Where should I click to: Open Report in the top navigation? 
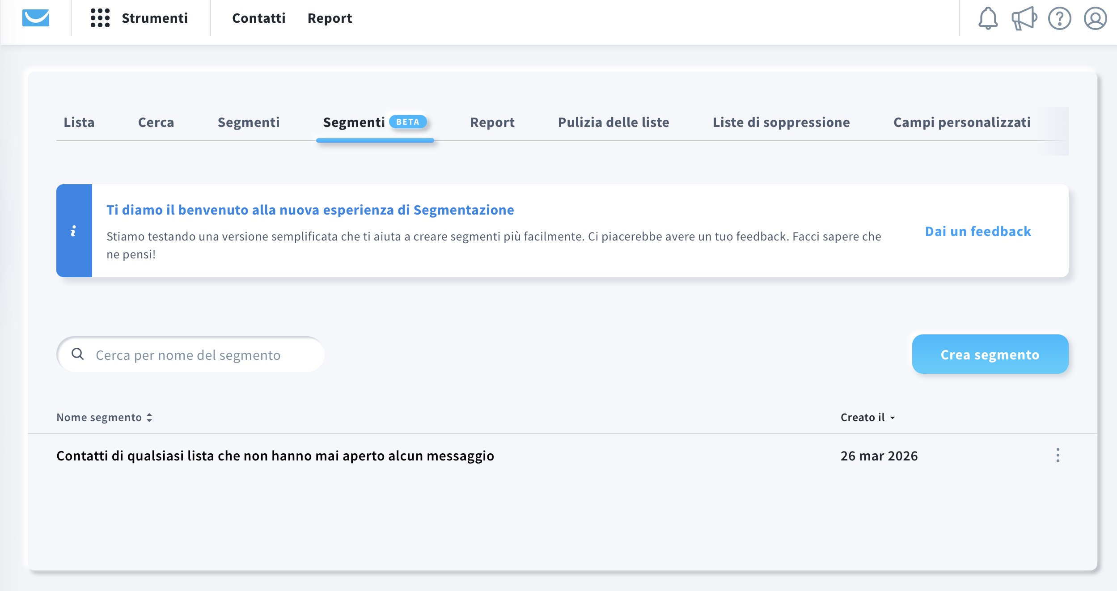click(x=330, y=18)
